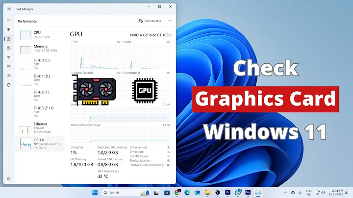Show hidden icons in system tray
This screenshot has width=353, height=198.
[x=285, y=193]
